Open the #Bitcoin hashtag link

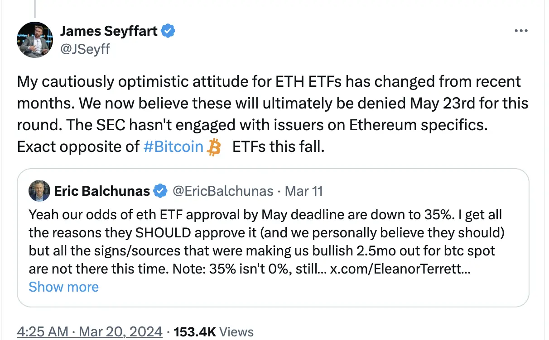(173, 146)
